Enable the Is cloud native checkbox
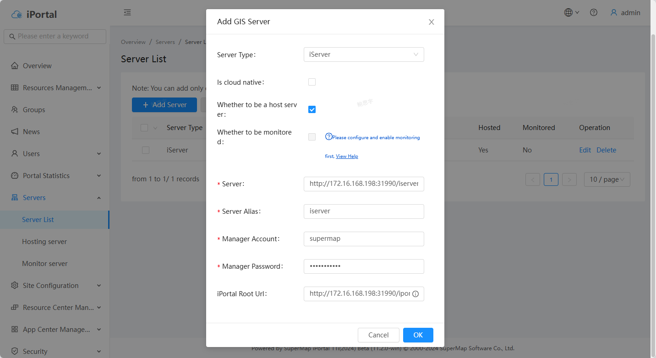The image size is (656, 358). coord(312,82)
